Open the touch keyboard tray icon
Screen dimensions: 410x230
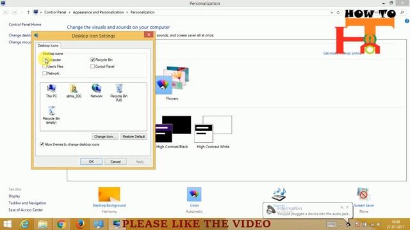click(331, 224)
